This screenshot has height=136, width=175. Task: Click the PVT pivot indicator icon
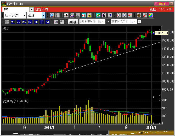47,22
